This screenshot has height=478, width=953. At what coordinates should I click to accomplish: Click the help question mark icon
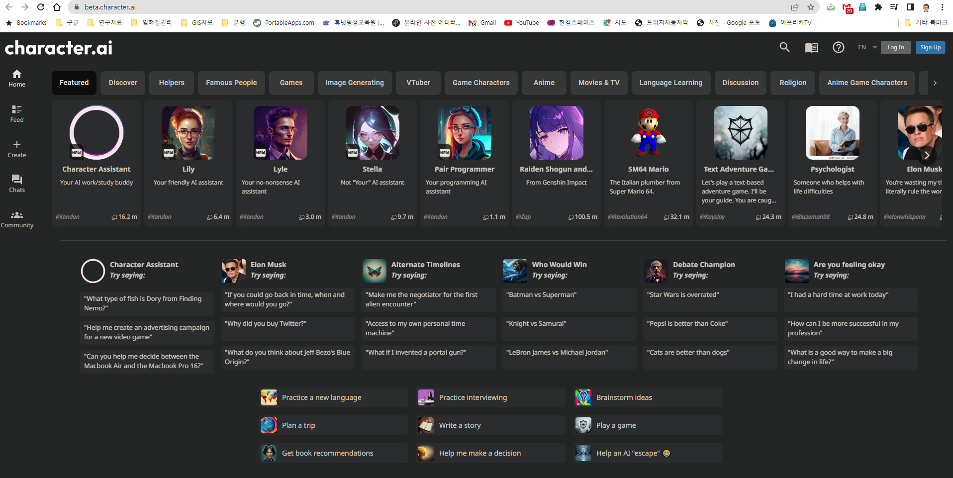point(839,47)
